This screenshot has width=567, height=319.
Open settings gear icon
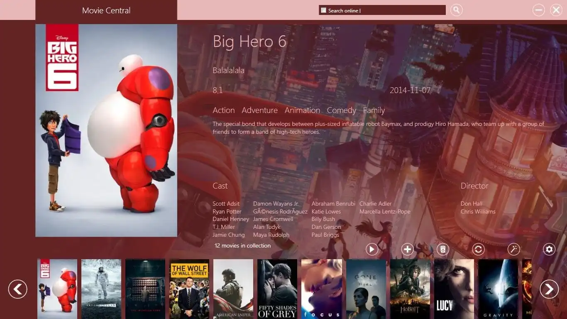[x=549, y=249]
